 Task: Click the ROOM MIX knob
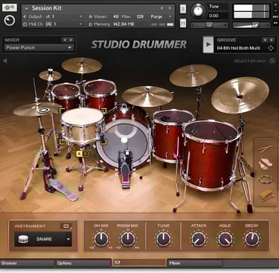pos(128,239)
